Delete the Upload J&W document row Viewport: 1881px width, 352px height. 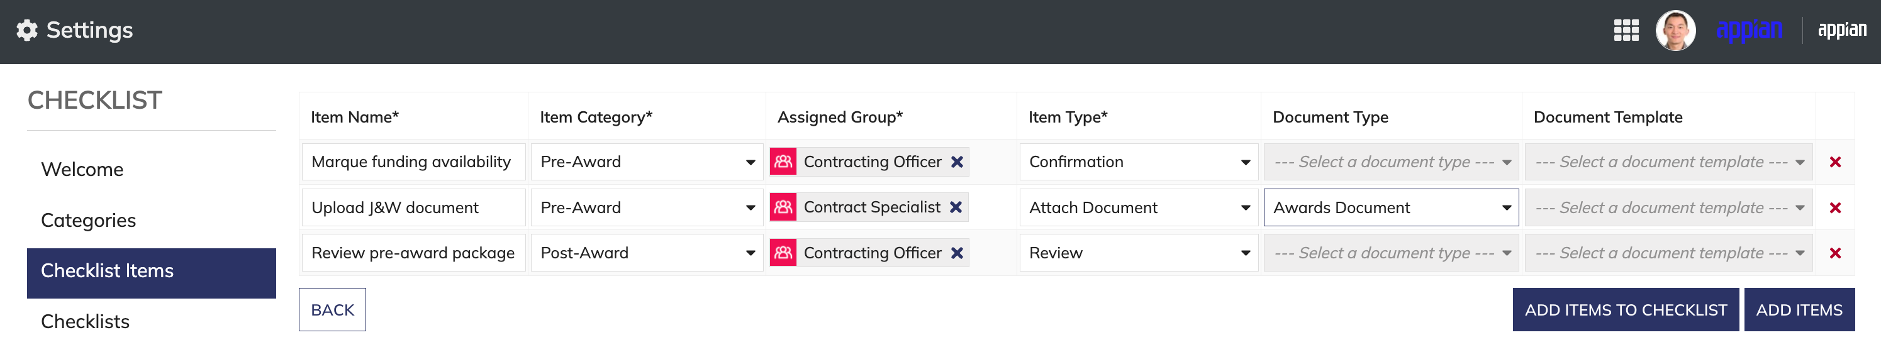pyautogui.click(x=1834, y=207)
